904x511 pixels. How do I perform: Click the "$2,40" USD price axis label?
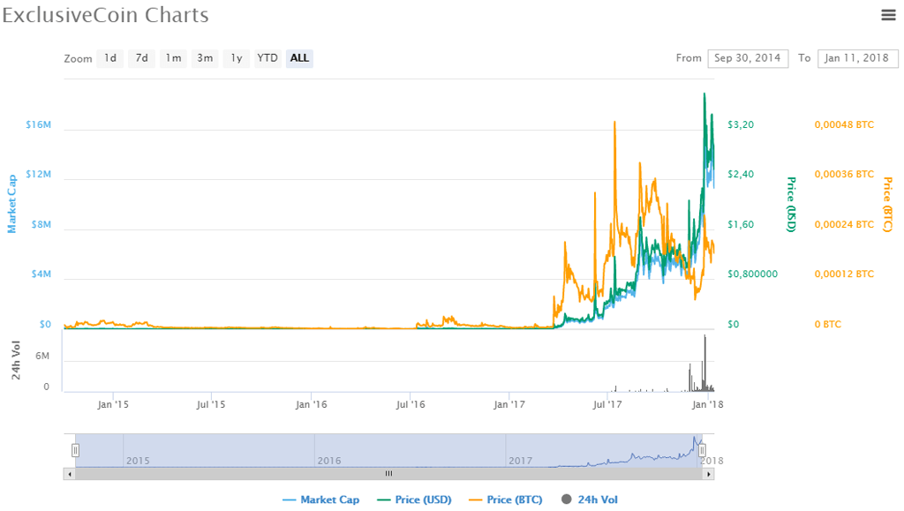[x=741, y=174]
